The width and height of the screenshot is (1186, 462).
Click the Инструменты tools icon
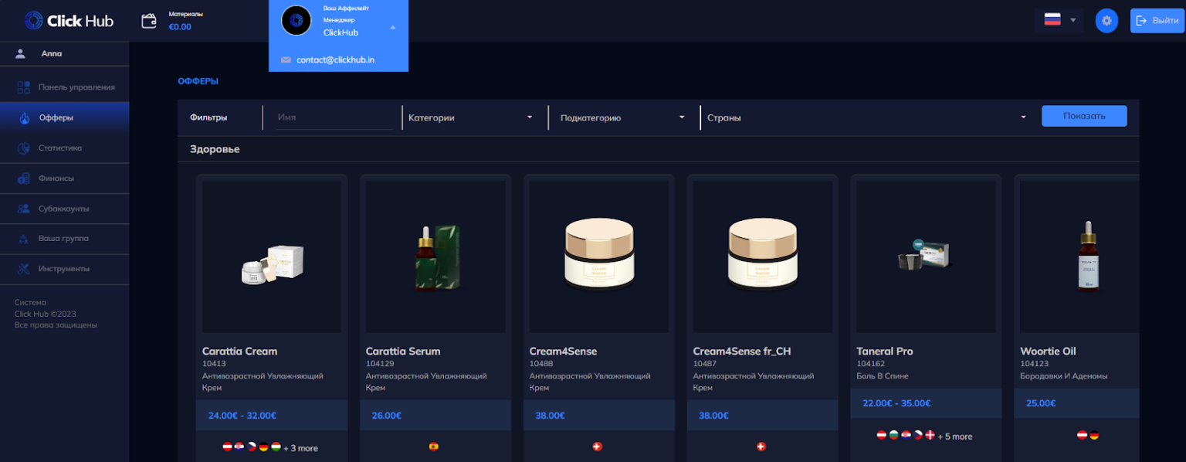click(x=23, y=269)
